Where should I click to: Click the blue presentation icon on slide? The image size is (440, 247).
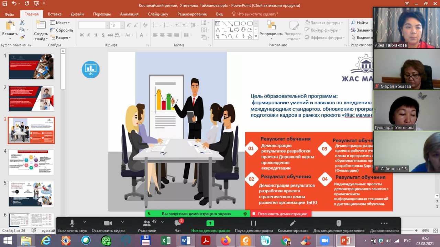[90, 69]
